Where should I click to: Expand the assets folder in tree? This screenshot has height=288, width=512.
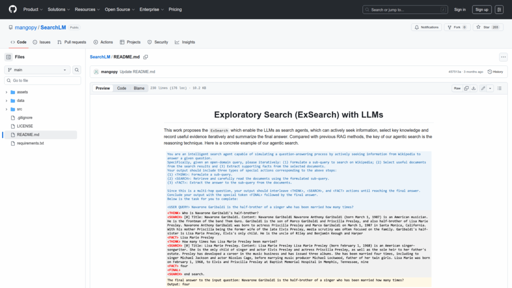click(7, 92)
